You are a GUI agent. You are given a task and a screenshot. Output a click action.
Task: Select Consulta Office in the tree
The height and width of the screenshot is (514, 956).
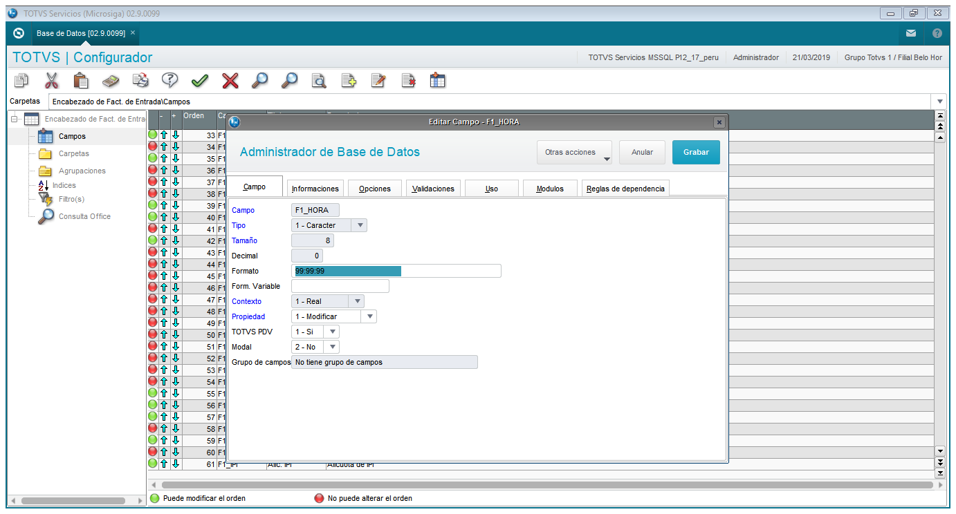pos(84,216)
